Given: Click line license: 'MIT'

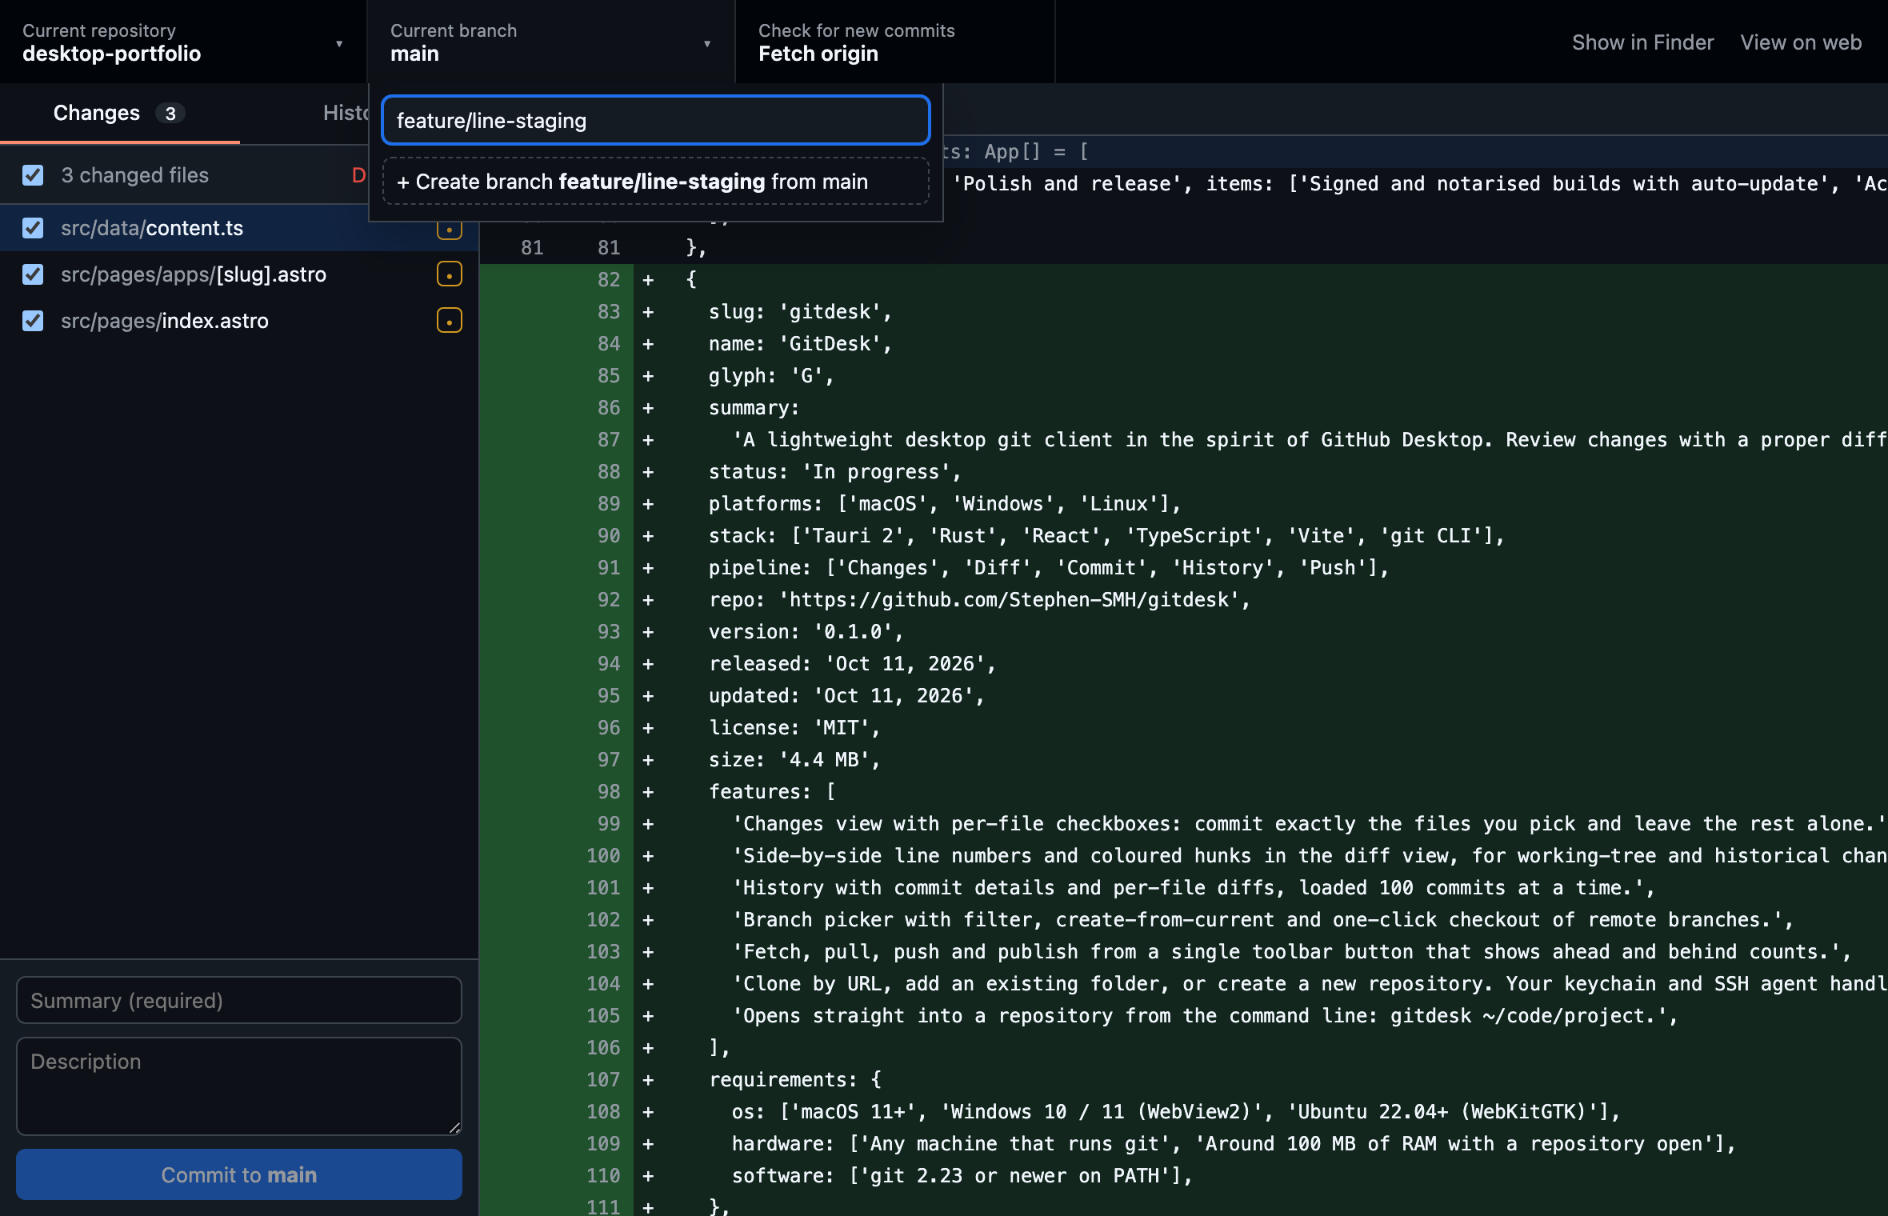Looking at the screenshot, I should pyautogui.click(x=794, y=727).
